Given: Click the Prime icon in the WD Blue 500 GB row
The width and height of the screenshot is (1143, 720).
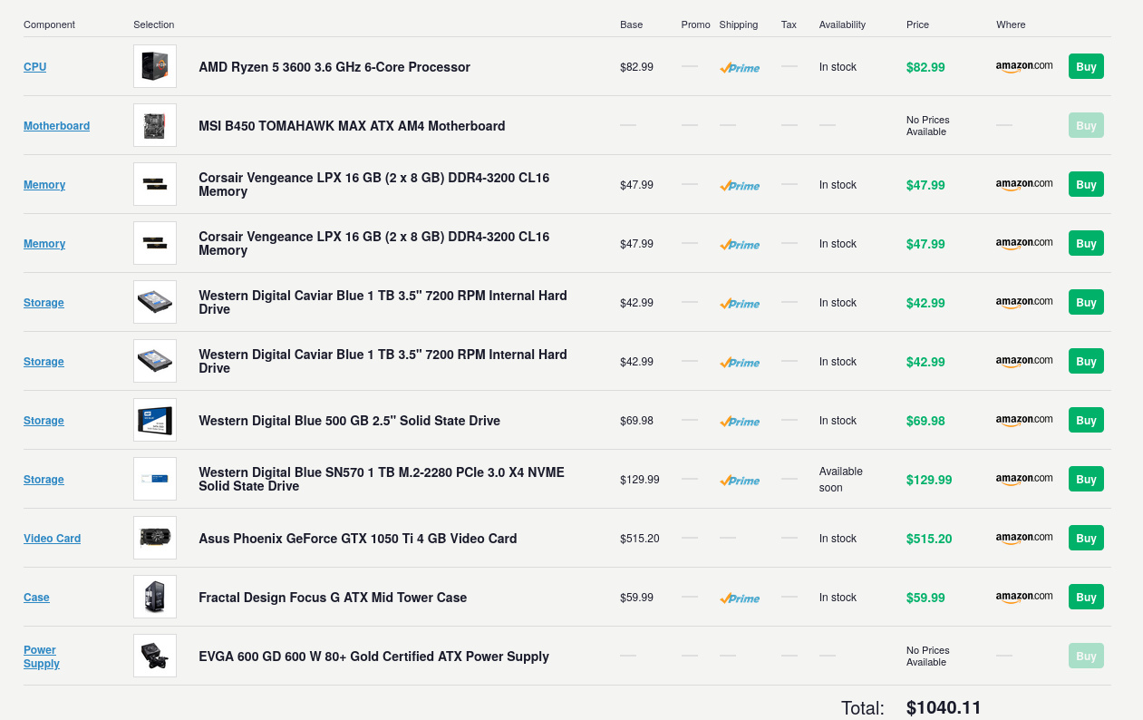Looking at the screenshot, I should (x=740, y=421).
